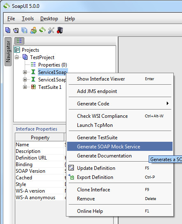Click the Properties (0) list icon
The height and width of the screenshot is (224, 182).
click(33, 64)
